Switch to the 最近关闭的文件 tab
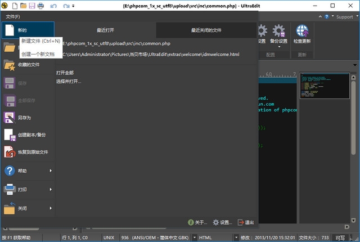 click(x=206, y=30)
